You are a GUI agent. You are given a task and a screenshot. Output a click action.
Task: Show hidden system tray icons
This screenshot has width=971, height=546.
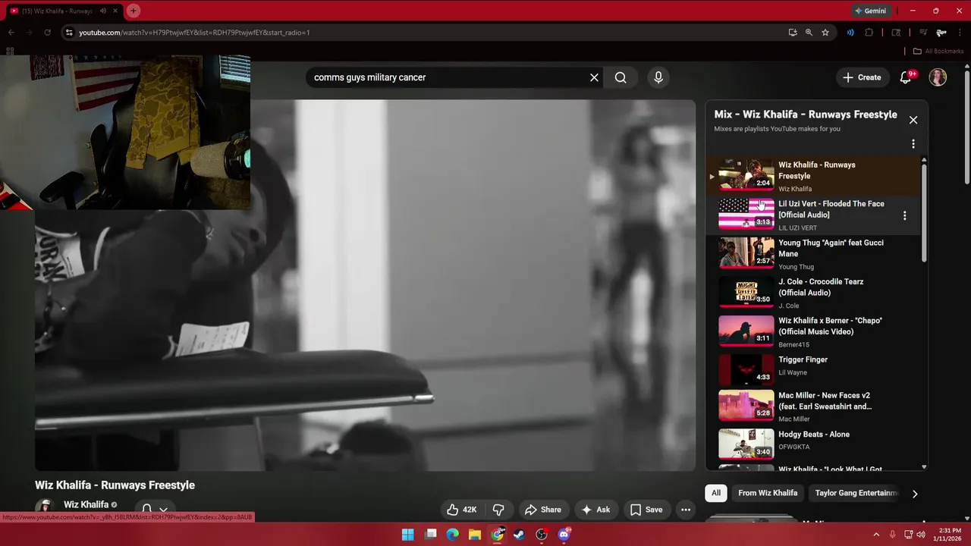click(x=876, y=535)
